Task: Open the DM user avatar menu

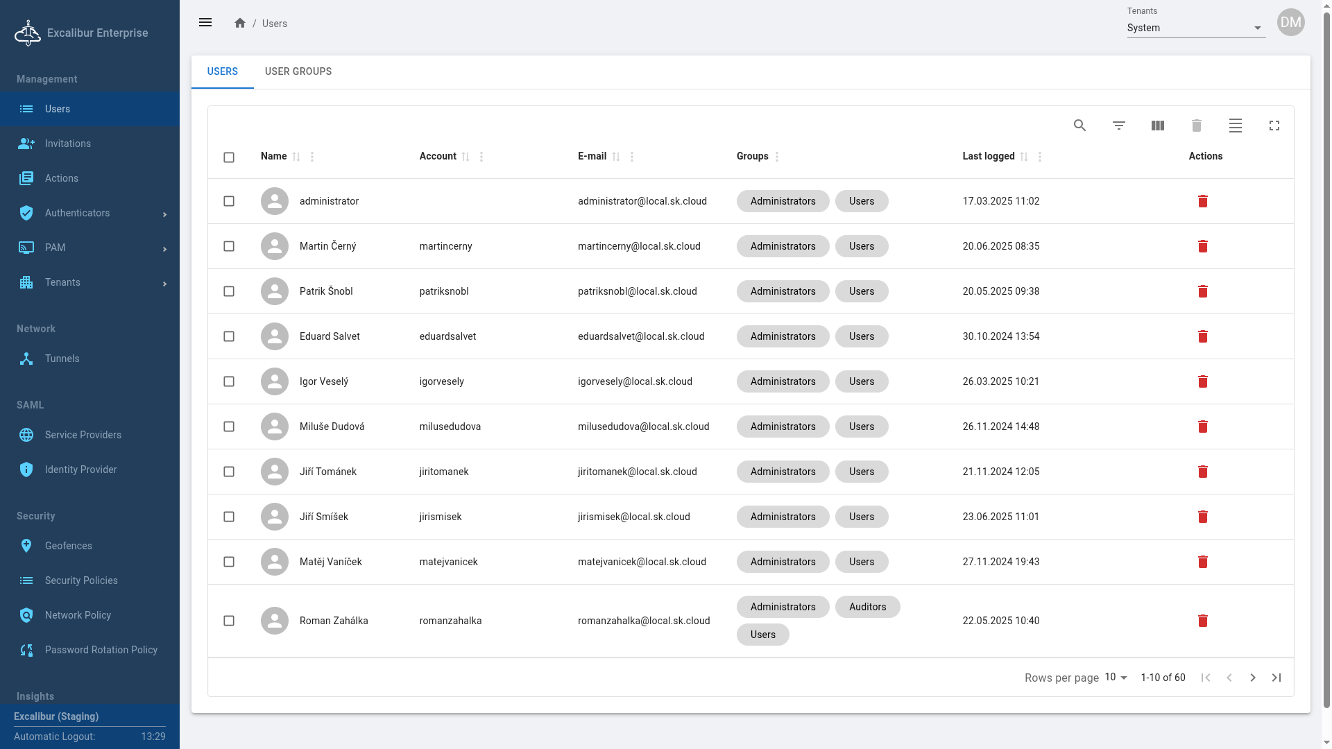Action: [x=1290, y=23]
